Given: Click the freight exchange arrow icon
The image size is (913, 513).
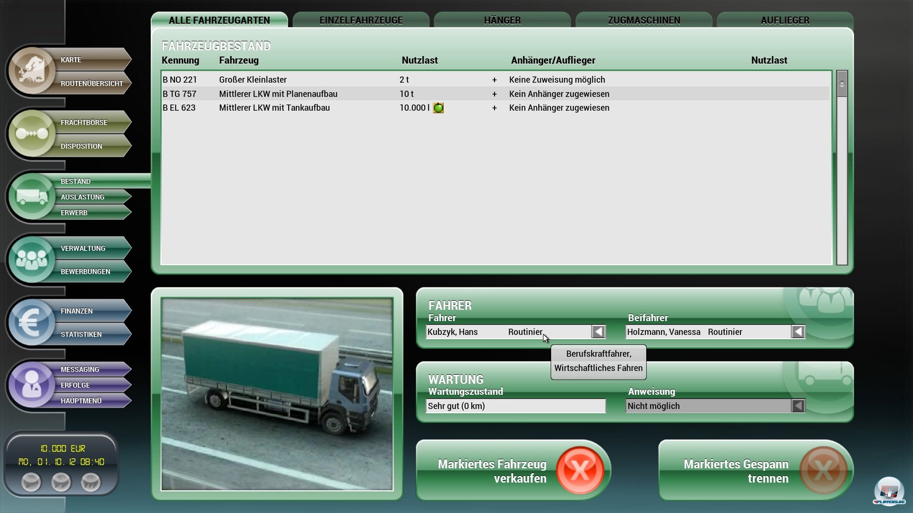Looking at the screenshot, I should coord(31,133).
